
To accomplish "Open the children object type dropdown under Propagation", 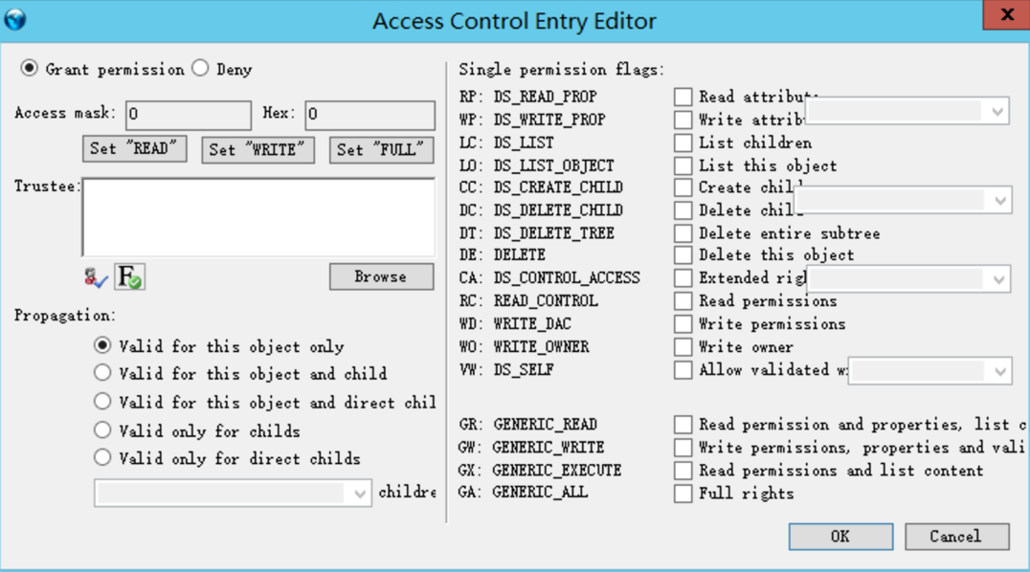I will click(234, 493).
